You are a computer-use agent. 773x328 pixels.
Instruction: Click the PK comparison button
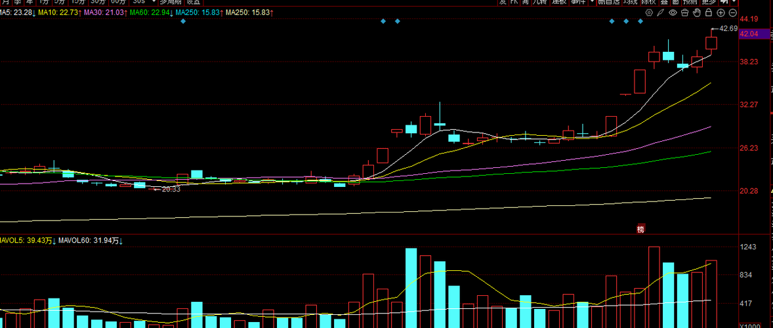point(514,2)
